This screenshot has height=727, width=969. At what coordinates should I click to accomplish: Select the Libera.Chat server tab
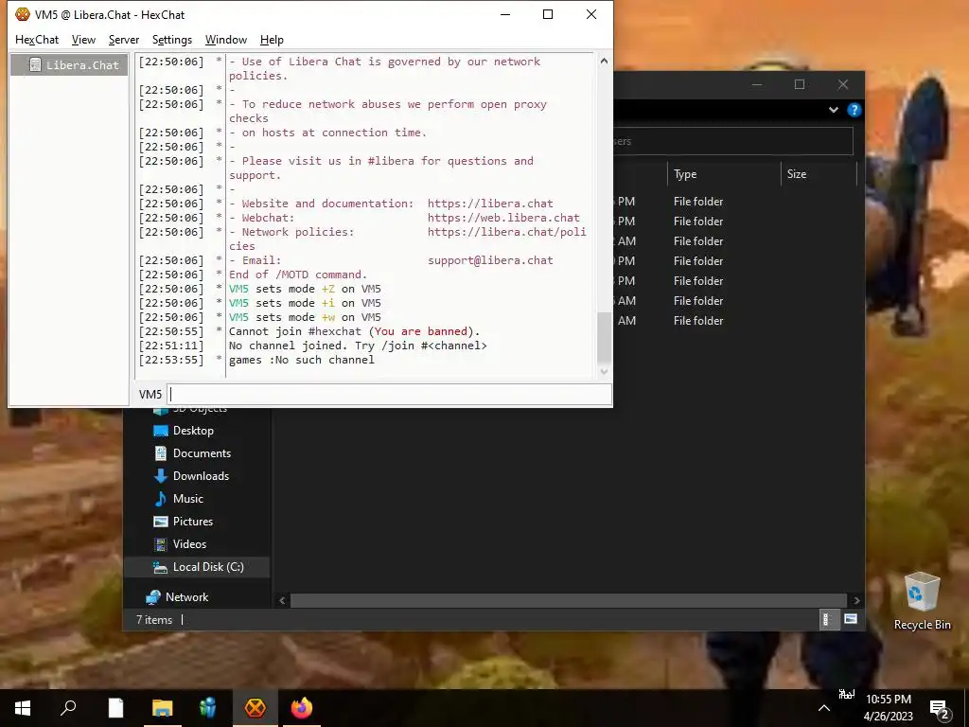(x=69, y=65)
